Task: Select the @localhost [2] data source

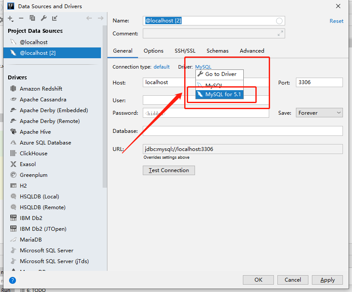Action: (52, 53)
